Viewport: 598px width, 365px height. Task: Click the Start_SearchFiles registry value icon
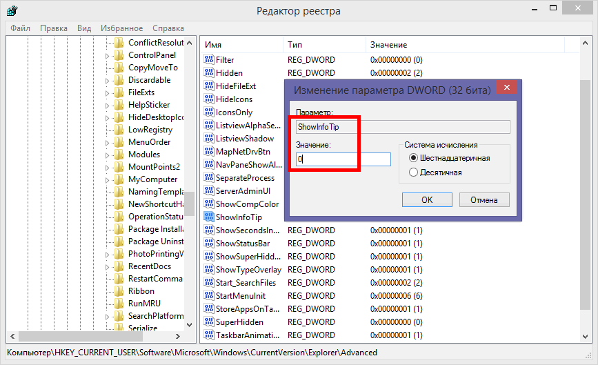point(209,283)
